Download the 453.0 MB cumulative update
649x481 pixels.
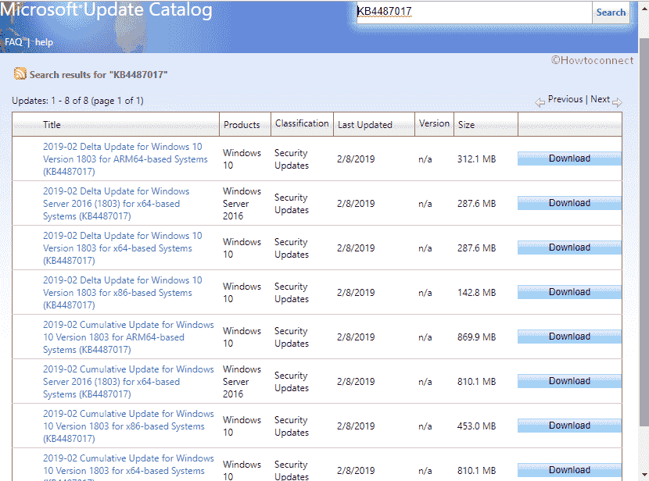(x=569, y=426)
